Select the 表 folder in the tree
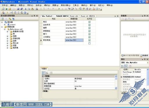 [x=14, y=34]
